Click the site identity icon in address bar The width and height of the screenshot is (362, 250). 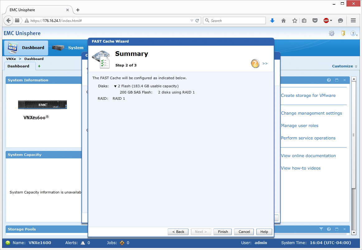(17, 20)
